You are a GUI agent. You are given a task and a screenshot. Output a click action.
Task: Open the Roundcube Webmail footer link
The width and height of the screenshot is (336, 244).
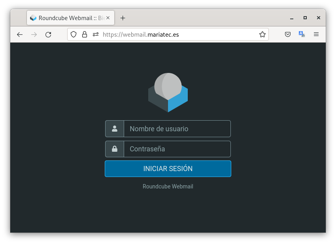tap(168, 186)
